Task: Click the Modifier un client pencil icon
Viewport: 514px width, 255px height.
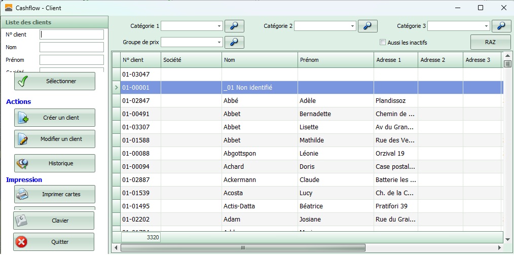Action: click(23, 139)
